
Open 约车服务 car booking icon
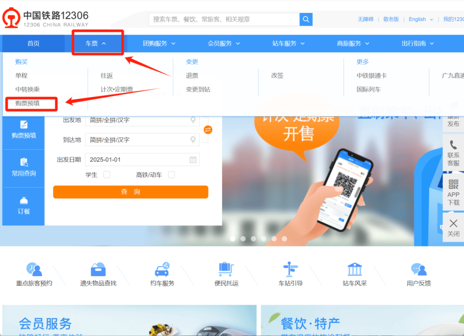point(162,270)
